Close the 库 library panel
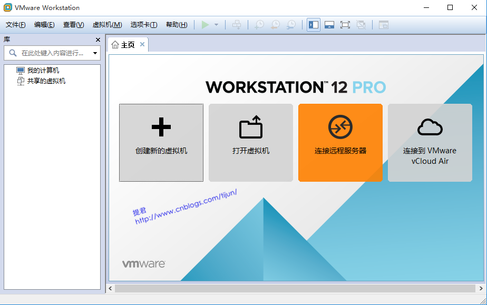The height and width of the screenshot is (305, 487). (98, 40)
